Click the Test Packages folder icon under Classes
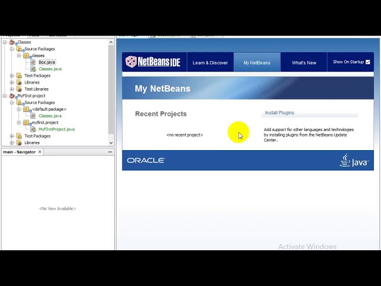 coord(19,76)
